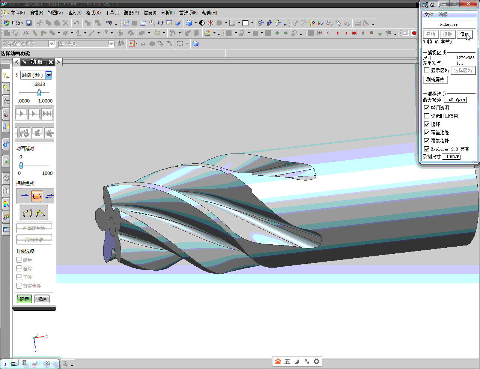Open the 首选项(P) menu
This screenshot has height=369, width=480.
click(188, 13)
